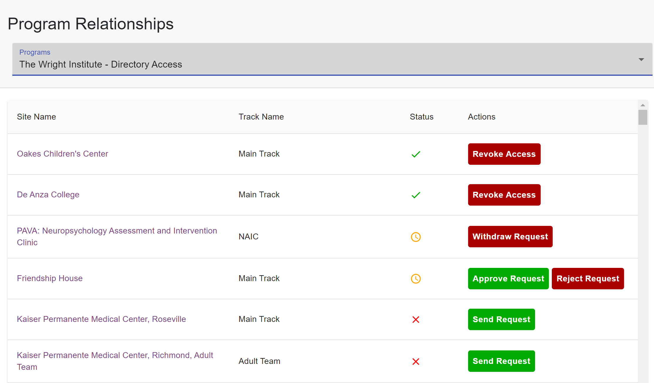654x383 pixels.
Task: Click Main Track cell for Friendship House
Action: (259, 278)
